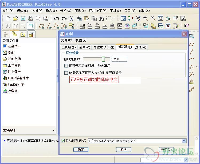Collapse the navigator with the sash arrow

coord(57,76)
